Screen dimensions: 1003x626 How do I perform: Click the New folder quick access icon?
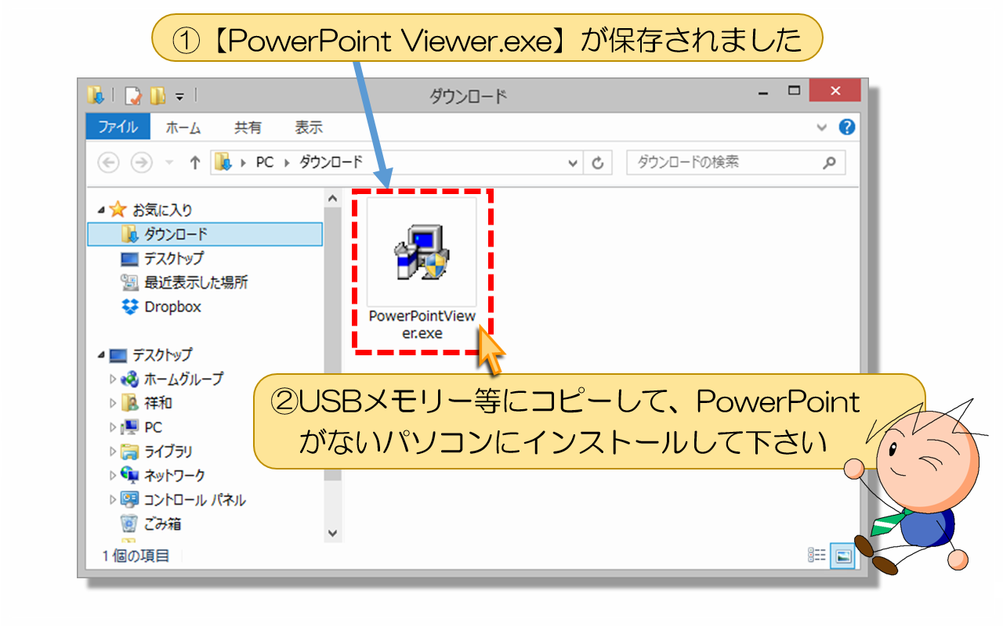pos(158,95)
